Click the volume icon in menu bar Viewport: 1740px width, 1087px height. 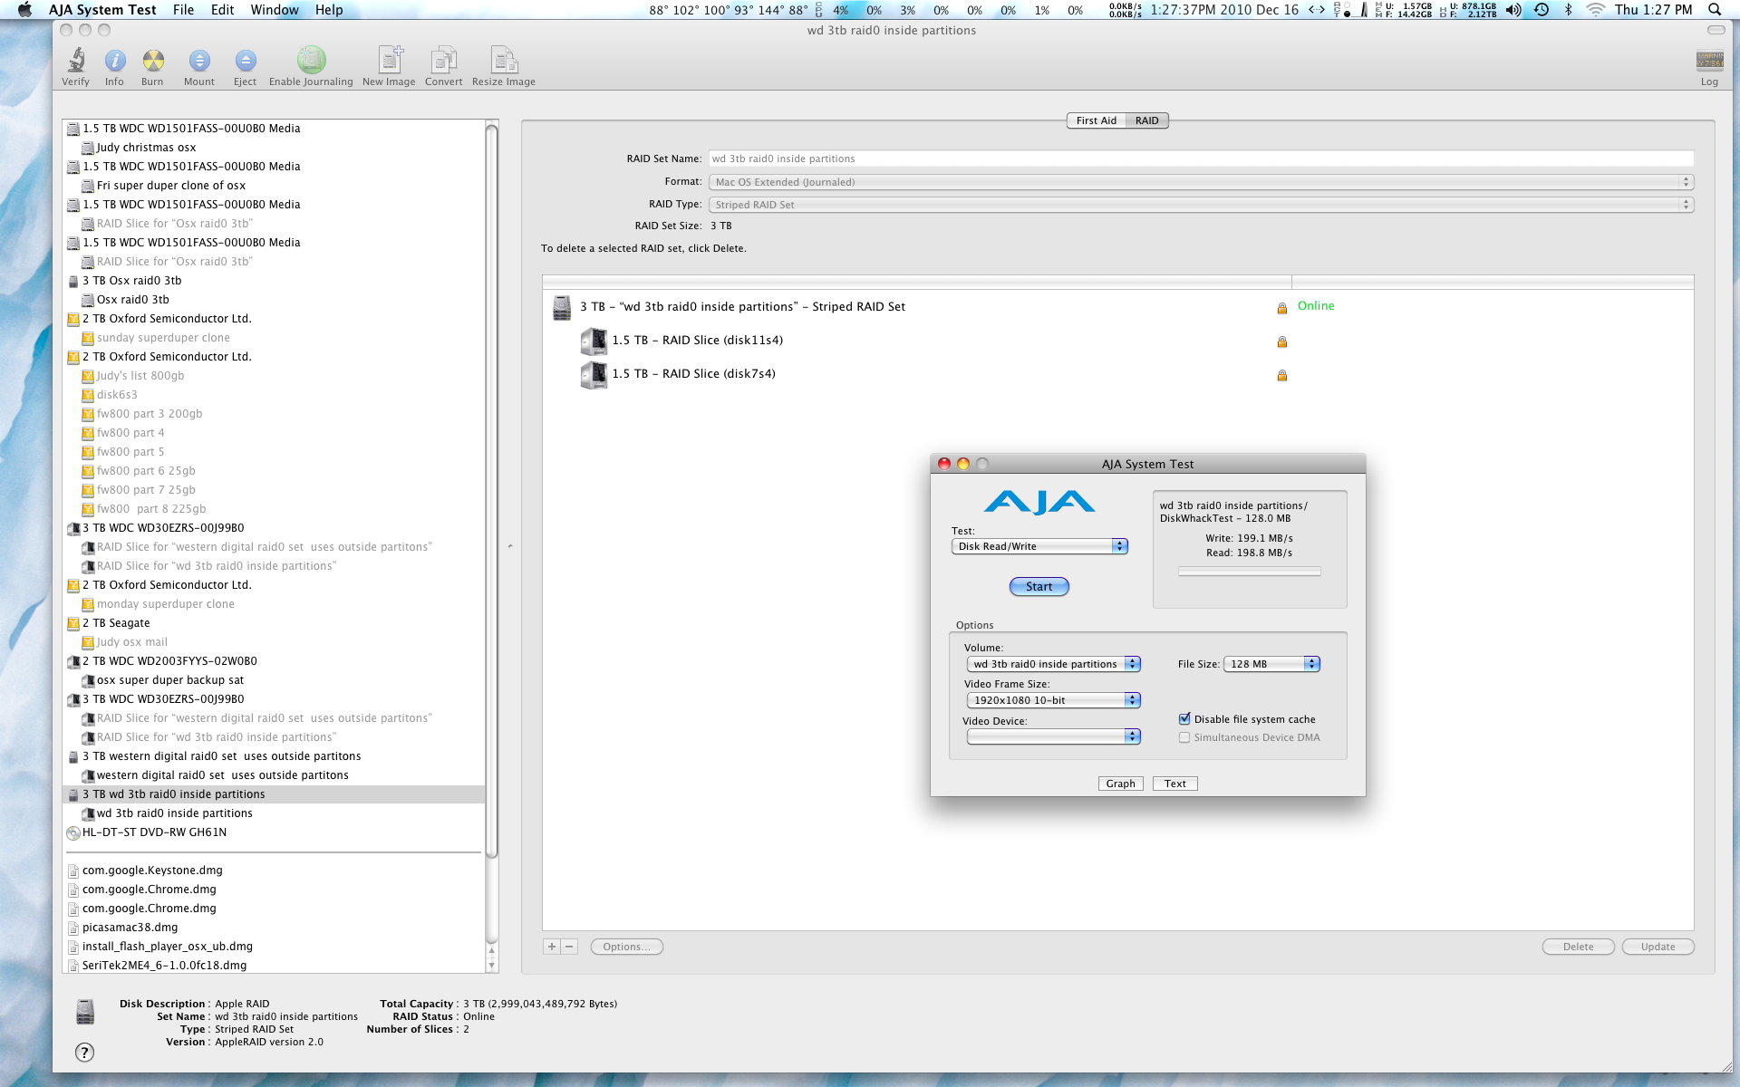pos(1513,10)
